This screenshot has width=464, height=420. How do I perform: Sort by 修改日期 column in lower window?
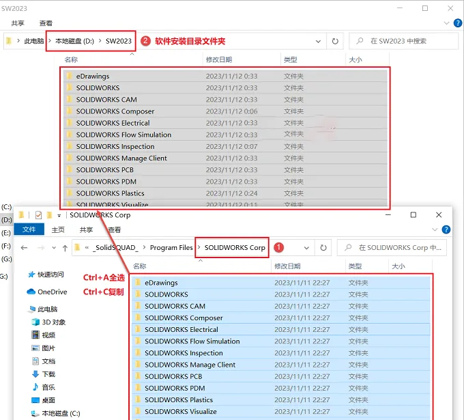point(287,266)
